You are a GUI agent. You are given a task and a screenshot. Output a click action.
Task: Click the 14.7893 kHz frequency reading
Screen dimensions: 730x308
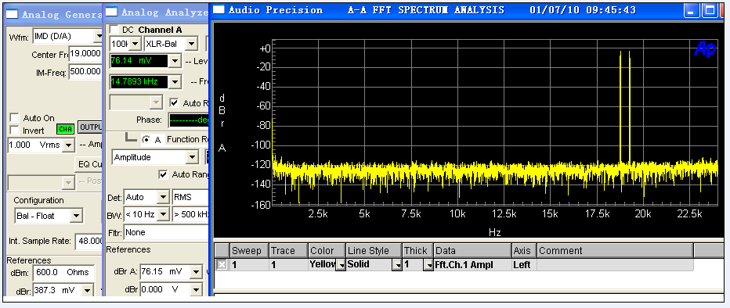139,82
